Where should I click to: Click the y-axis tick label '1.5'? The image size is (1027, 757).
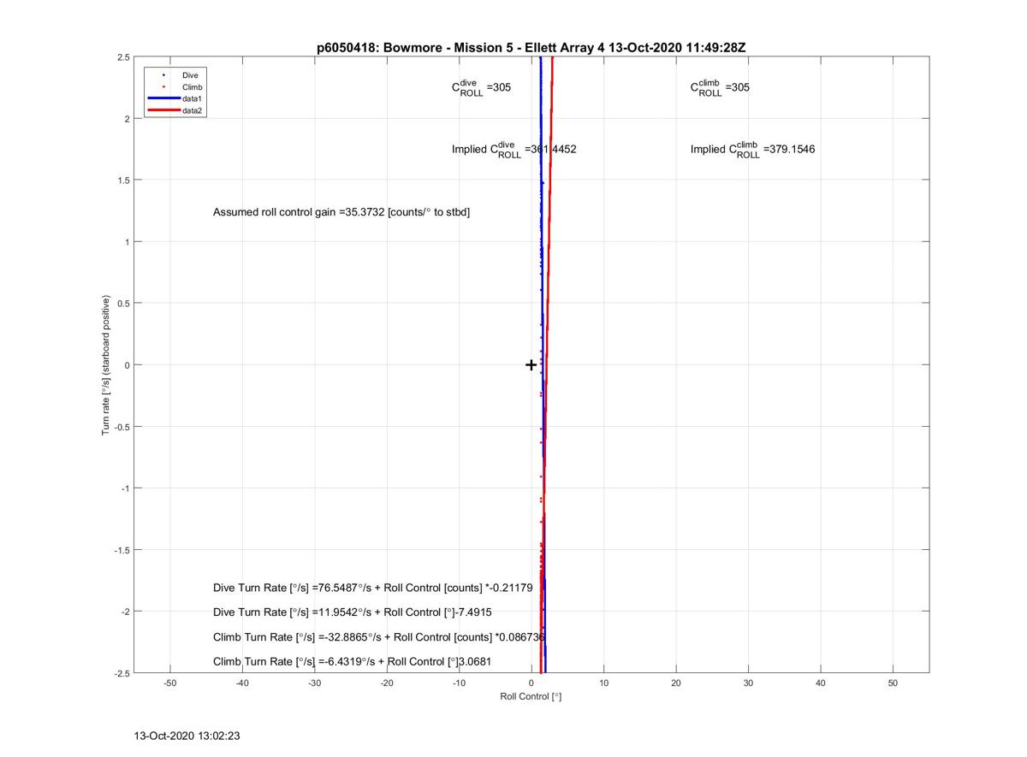tap(123, 180)
